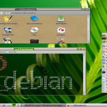The image size is (107, 107).
Task: Click the pink Debian swirl icon in side menu
Action: [104, 49]
